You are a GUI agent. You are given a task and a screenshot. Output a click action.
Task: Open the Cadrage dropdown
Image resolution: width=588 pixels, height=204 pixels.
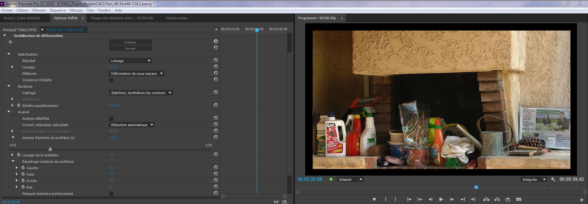pyautogui.click(x=141, y=93)
